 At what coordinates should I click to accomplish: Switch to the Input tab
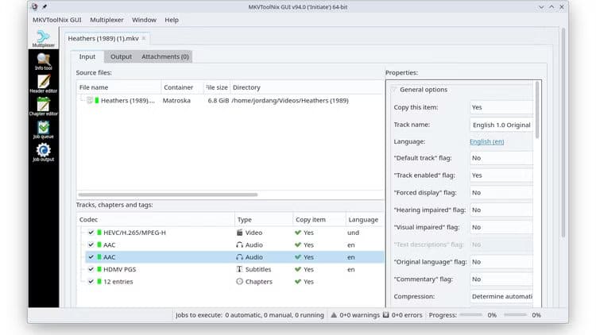87,56
